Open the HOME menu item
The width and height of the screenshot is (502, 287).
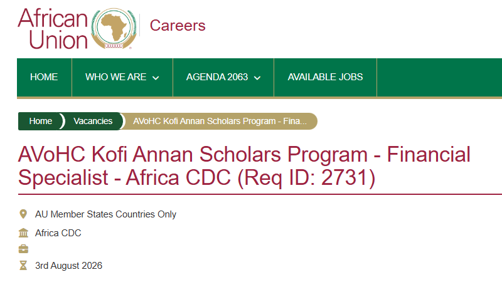(44, 77)
